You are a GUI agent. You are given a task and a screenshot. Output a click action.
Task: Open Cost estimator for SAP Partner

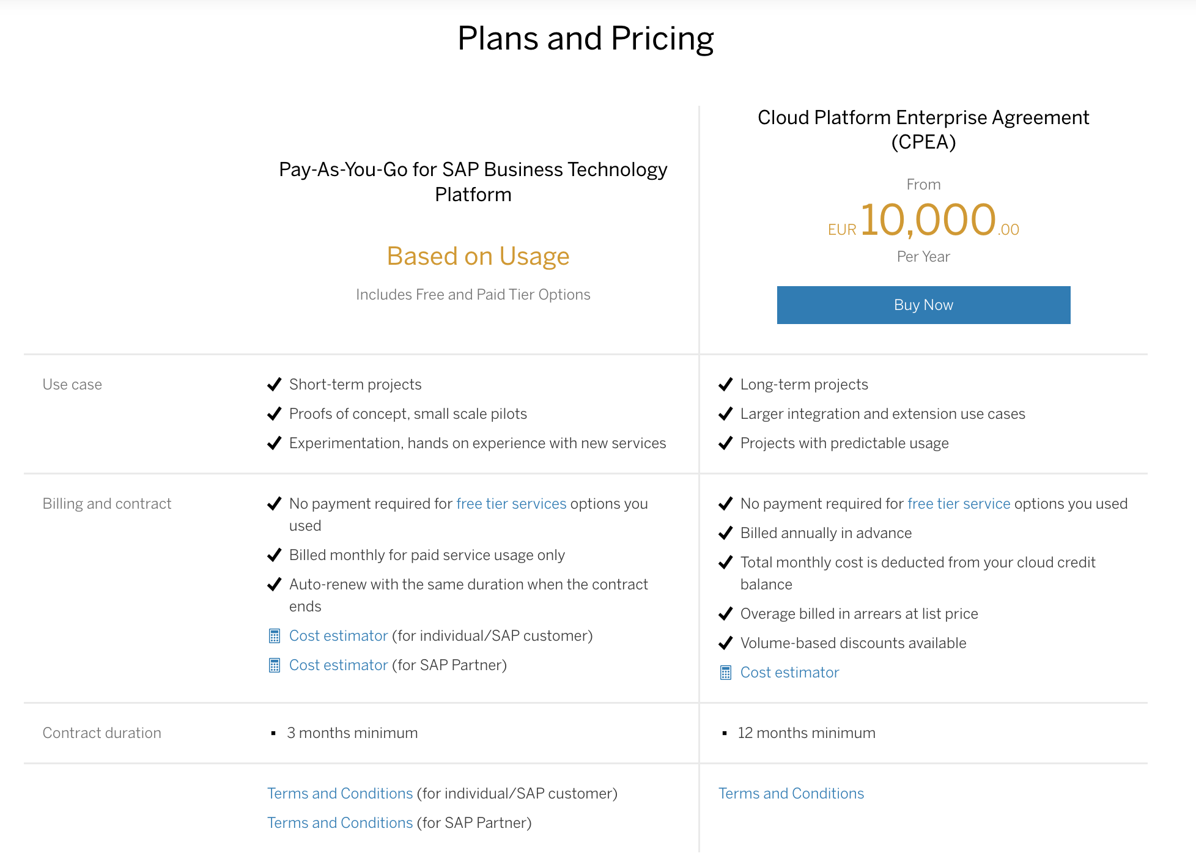pos(338,665)
